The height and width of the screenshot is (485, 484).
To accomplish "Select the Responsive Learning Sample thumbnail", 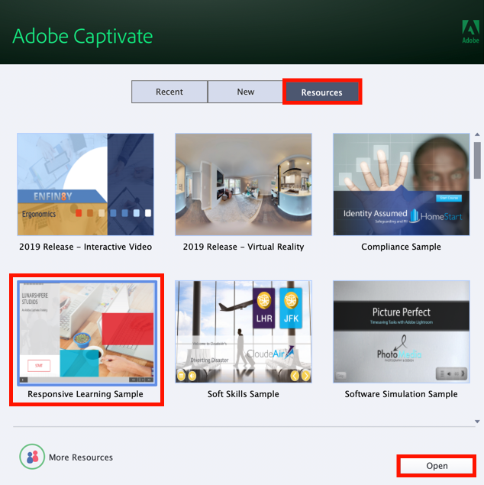I will (x=87, y=333).
